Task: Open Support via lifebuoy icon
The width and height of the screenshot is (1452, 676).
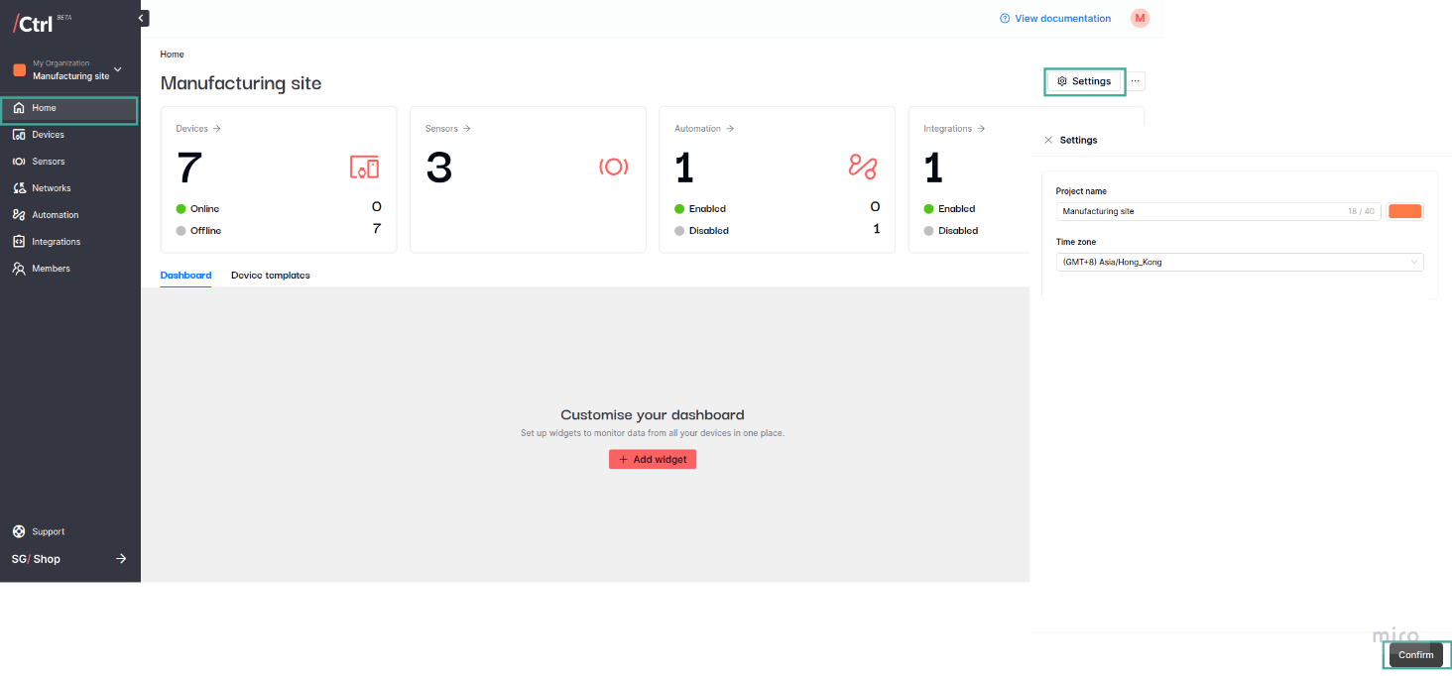Action: pos(19,532)
